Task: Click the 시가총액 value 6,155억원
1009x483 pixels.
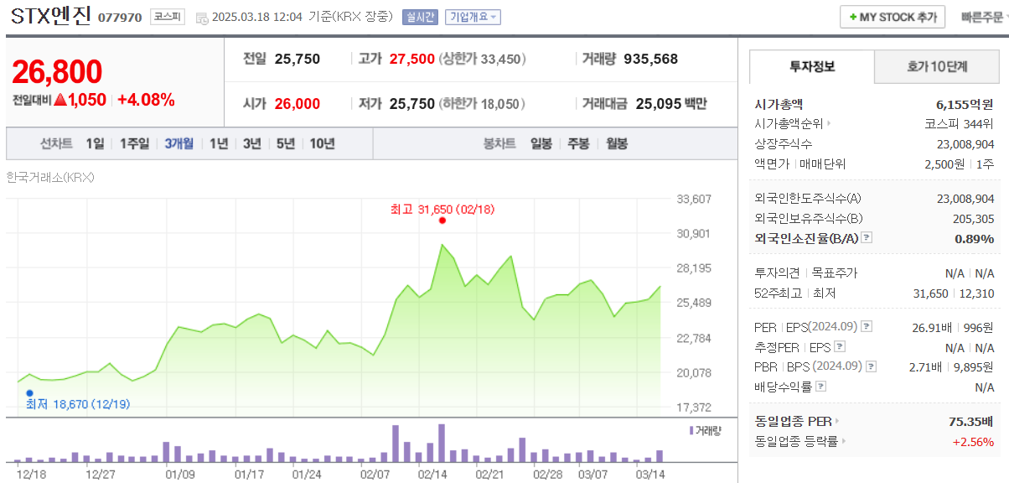Action: point(965,104)
